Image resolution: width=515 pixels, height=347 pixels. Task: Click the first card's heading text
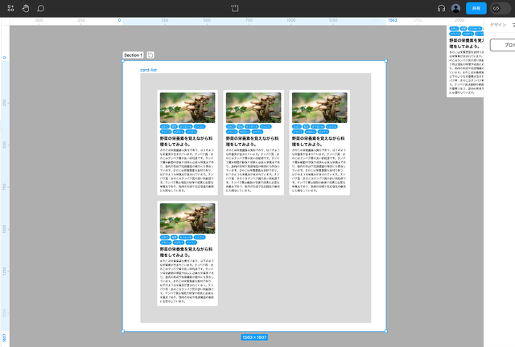[187, 141]
